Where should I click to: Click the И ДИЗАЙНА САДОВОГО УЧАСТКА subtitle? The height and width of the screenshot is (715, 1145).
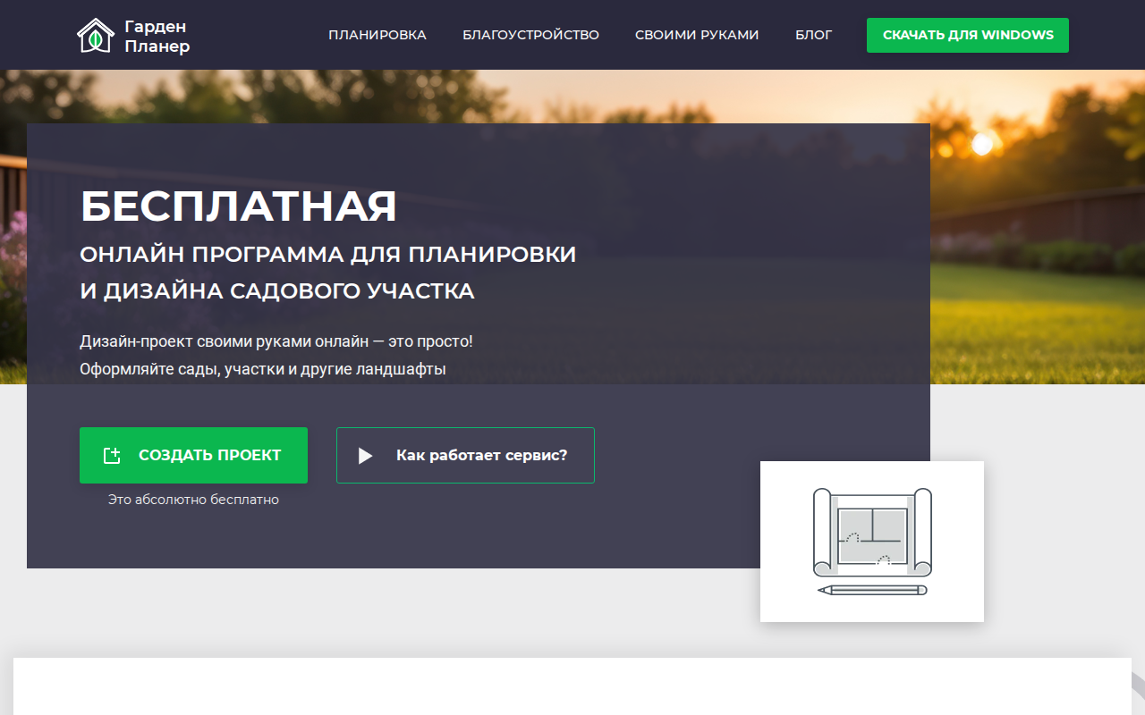[277, 291]
